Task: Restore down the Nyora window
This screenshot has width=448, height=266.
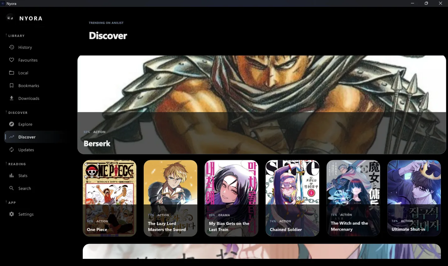Action: tap(426, 3)
